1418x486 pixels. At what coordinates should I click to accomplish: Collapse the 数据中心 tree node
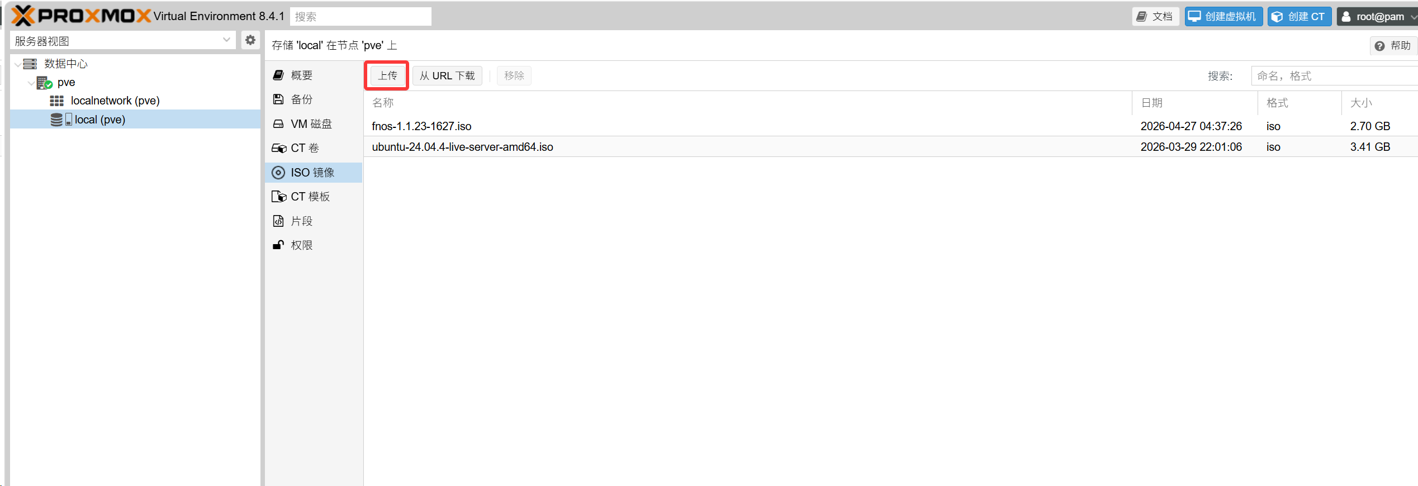18,64
